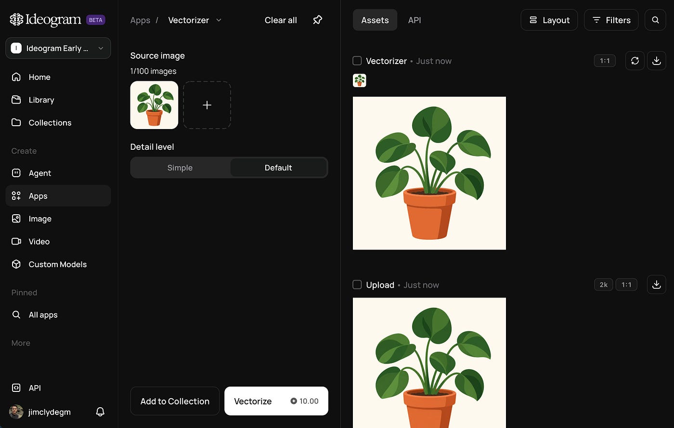
Task: Open the Home page icon
Action: (16, 77)
